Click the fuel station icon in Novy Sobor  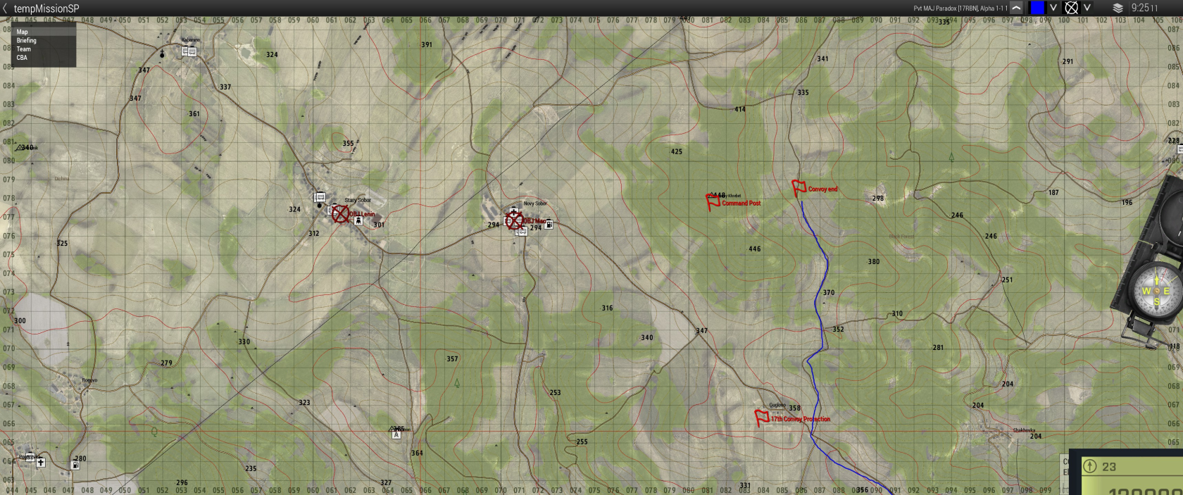click(x=549, y=225)
